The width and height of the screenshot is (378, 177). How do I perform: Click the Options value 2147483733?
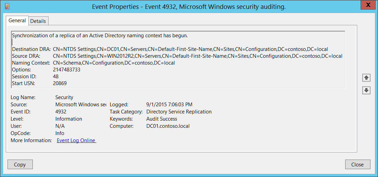(67, 70)
